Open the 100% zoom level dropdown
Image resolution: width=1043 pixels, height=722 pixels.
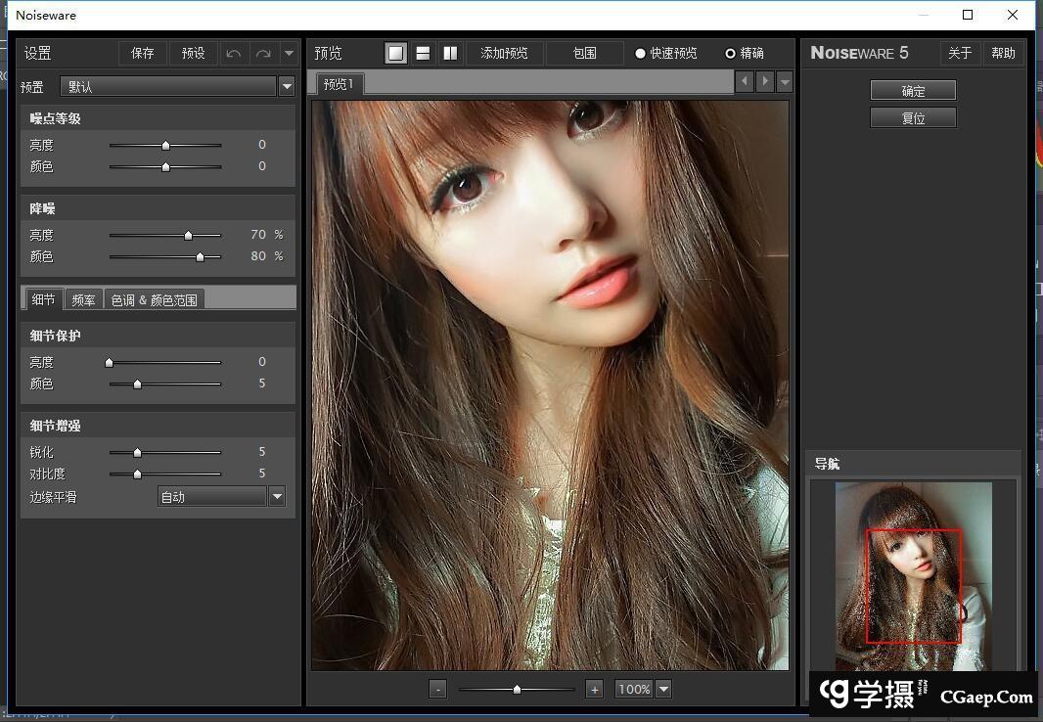[x=663, y=689]
